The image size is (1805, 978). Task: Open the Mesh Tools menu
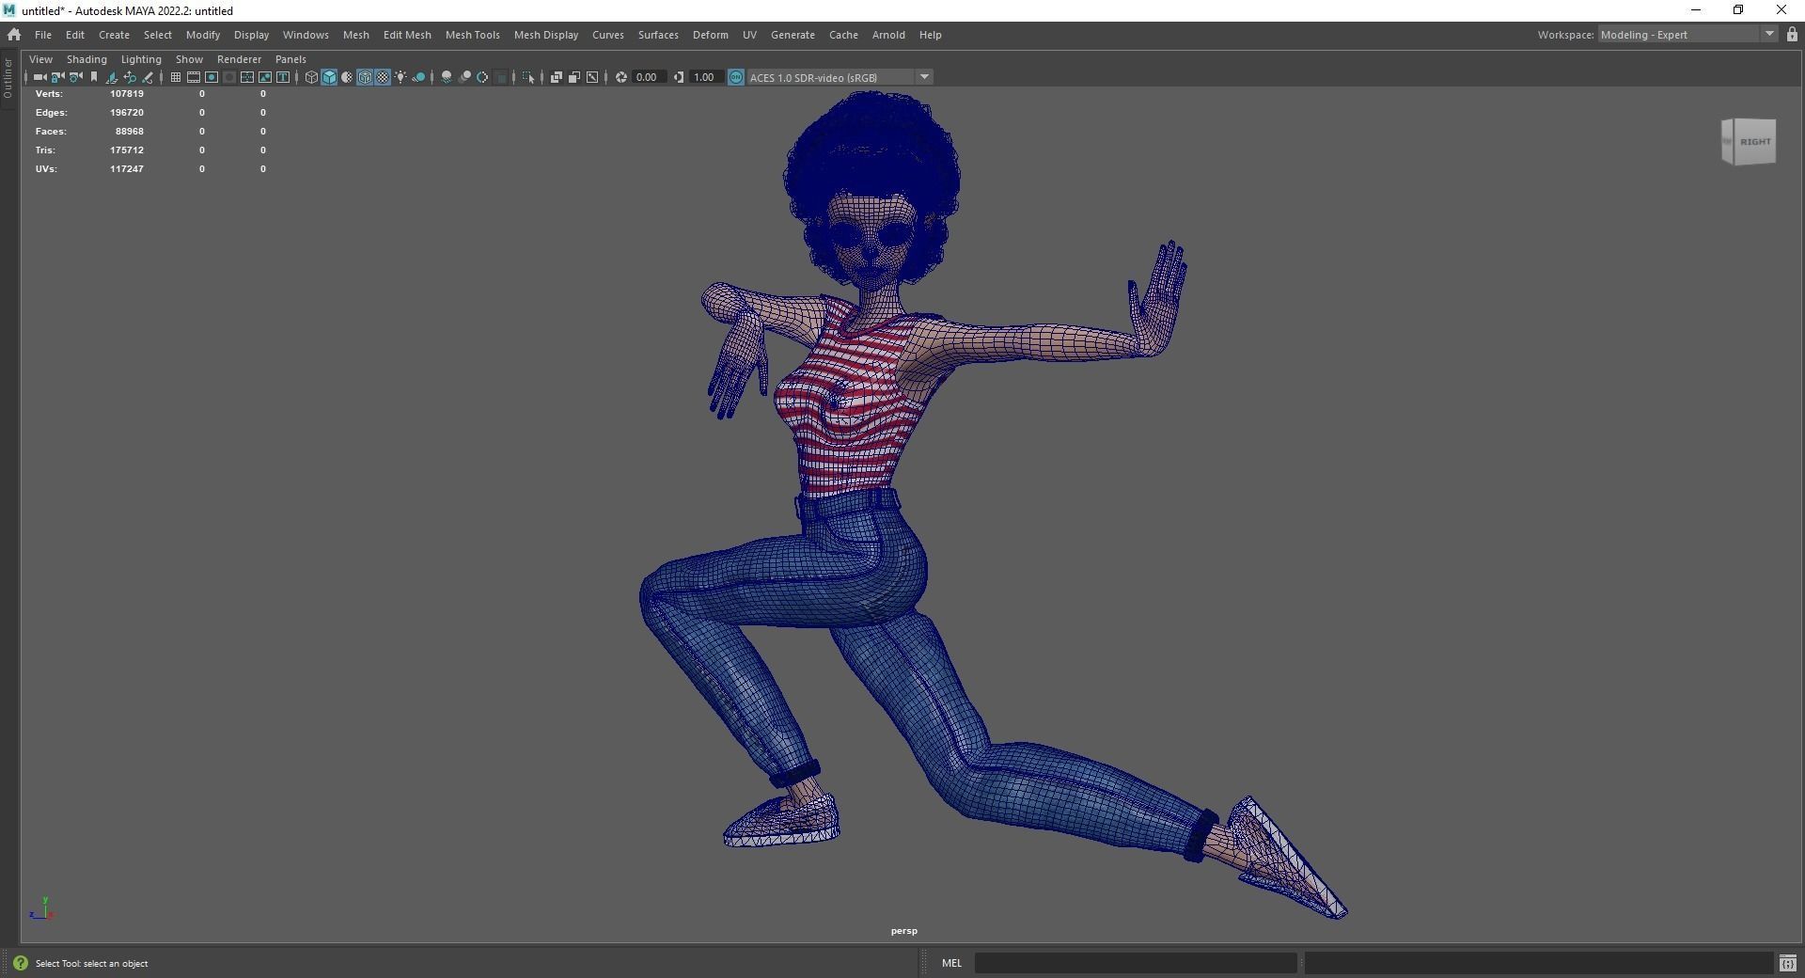click(472, 35)
